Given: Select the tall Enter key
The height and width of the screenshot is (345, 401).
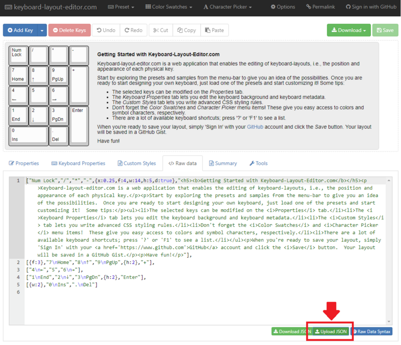Looking at the screenshot, I should click(x=79, y=126).
